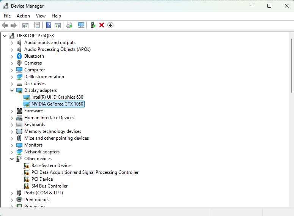Click the DESKTOP-P76QI33 computer icon
The width and height of the screenshot is (294, 216).
click(x=12, y=36)
